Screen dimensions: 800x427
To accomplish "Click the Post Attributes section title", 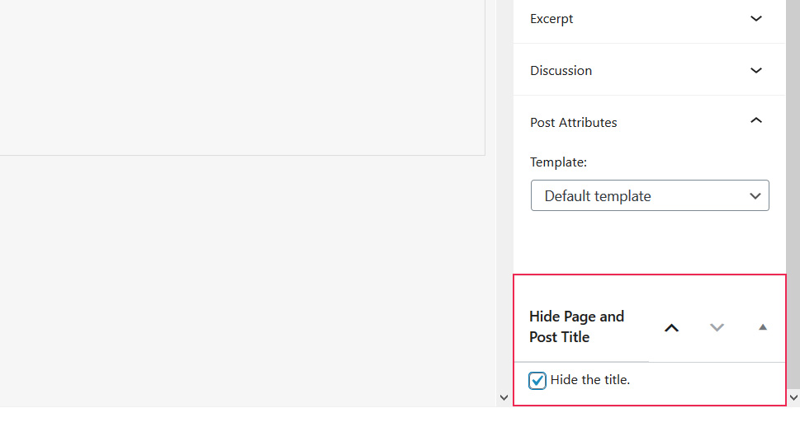I will [x=573, y=122].
